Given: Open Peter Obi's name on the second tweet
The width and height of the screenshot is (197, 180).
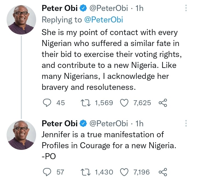Looking at the screenshot, I should [x=59, y=124].
